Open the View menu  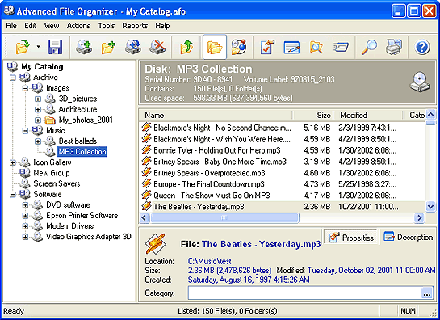52,26
